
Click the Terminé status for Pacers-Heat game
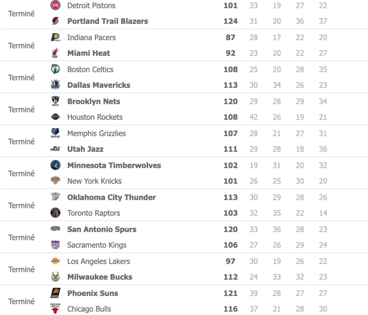(x=22, y=46)
